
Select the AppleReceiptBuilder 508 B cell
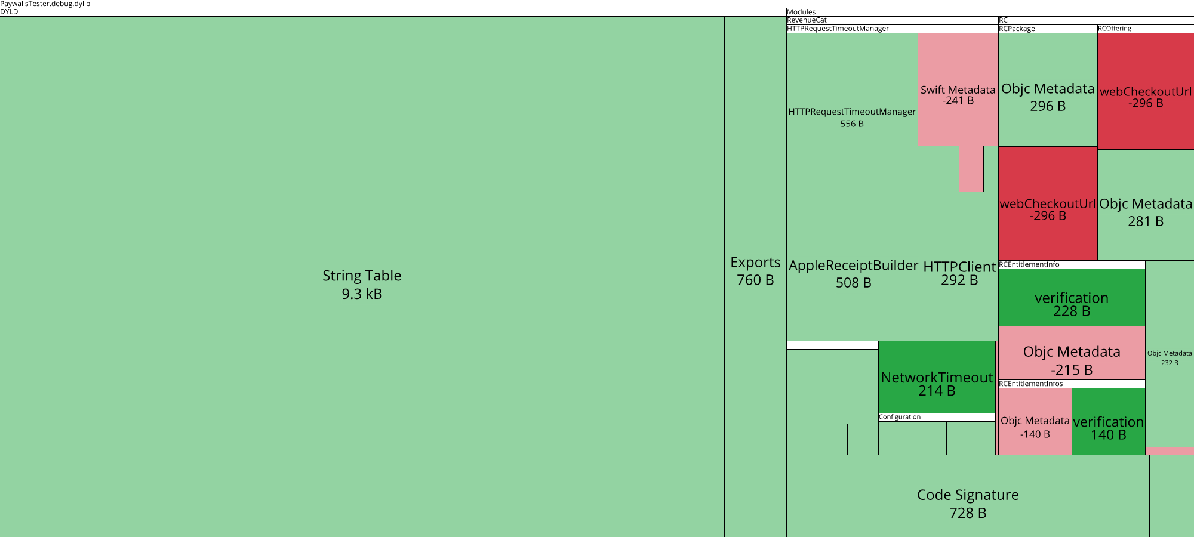pos(853,266)
